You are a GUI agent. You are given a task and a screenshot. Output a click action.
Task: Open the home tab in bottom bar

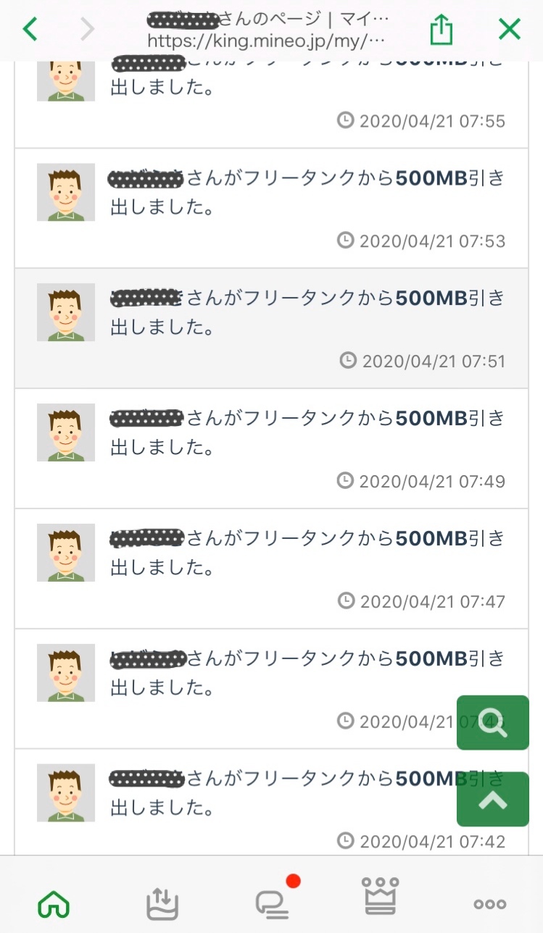[54, 903]
